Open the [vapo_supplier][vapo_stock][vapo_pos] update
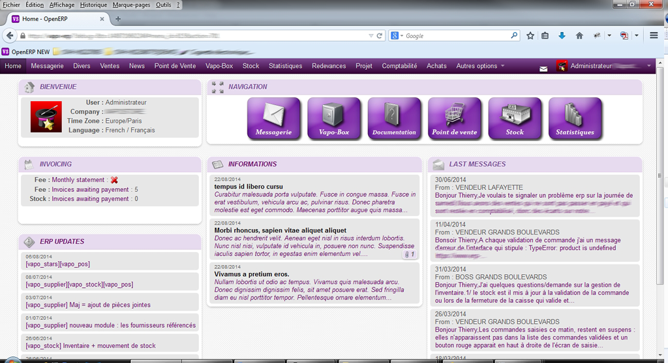Viewport: 668px width, 363px height. tap(79, 285)
